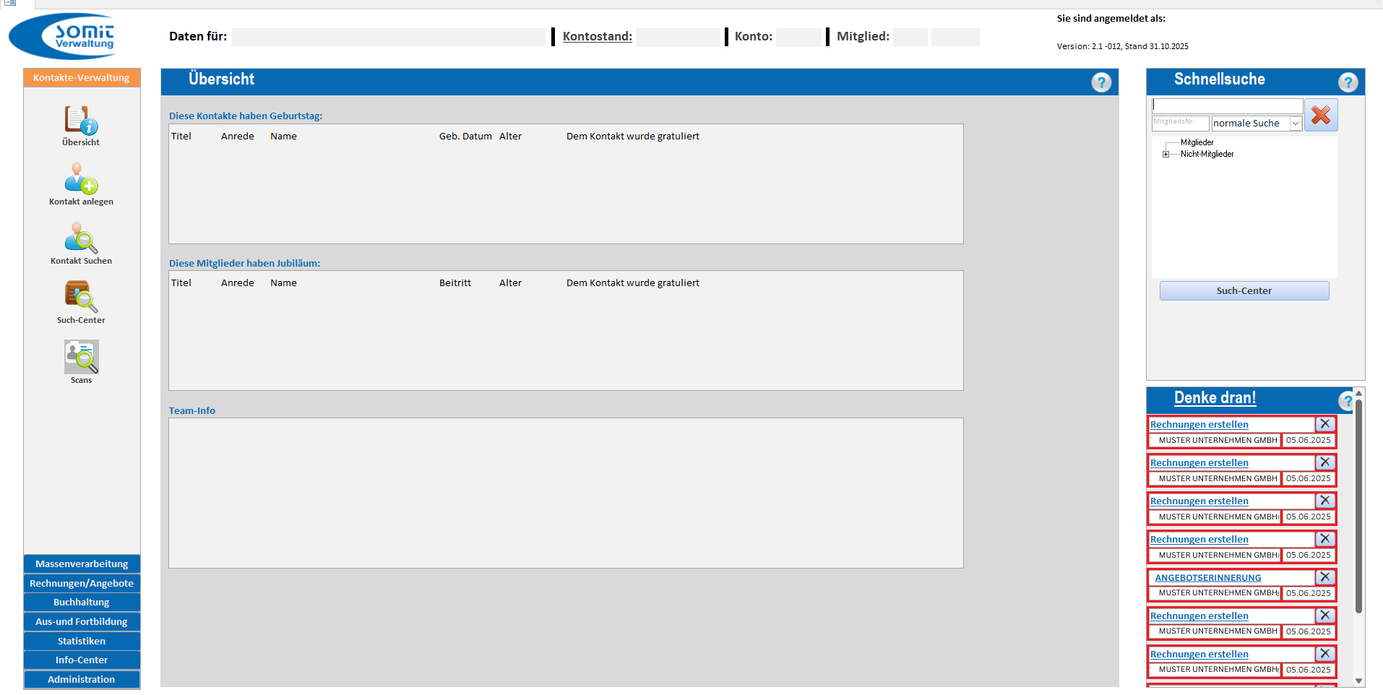Open the normale Suche dropdown
1383x695 pixels.
[1296, 124]
